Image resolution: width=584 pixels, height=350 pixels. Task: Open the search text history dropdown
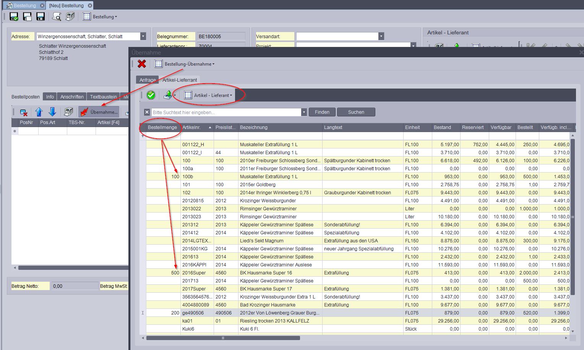[x=304, y=112]
